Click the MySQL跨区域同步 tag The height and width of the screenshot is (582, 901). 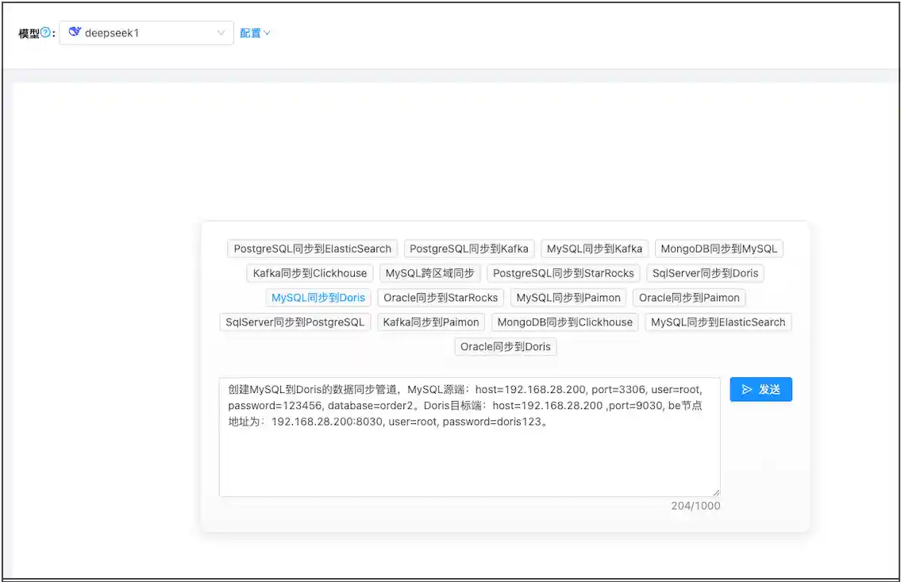(429, 273)
